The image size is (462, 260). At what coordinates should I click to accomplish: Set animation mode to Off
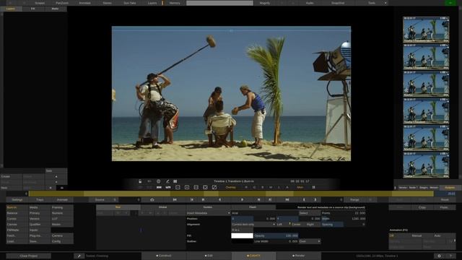point(392,235)
